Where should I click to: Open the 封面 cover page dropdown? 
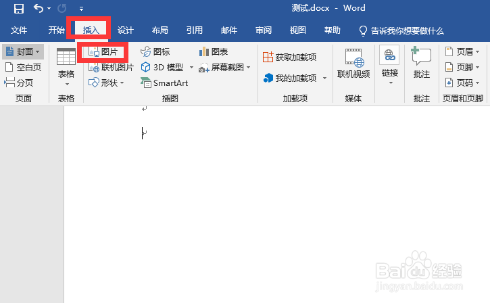pos(23,51)
